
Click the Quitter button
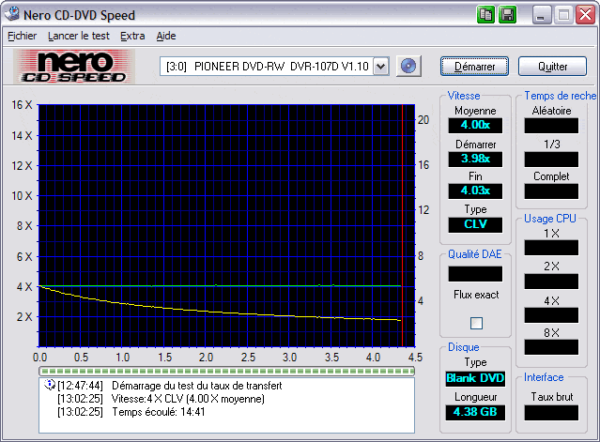click(552, 67)
